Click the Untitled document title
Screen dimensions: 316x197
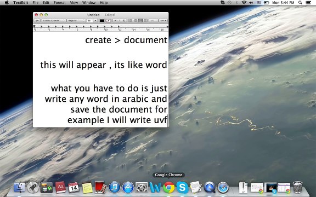pyautogui.click(x=93, y=15)
